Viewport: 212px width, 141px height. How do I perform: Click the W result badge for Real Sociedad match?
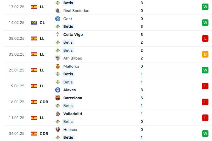(205, 7)
